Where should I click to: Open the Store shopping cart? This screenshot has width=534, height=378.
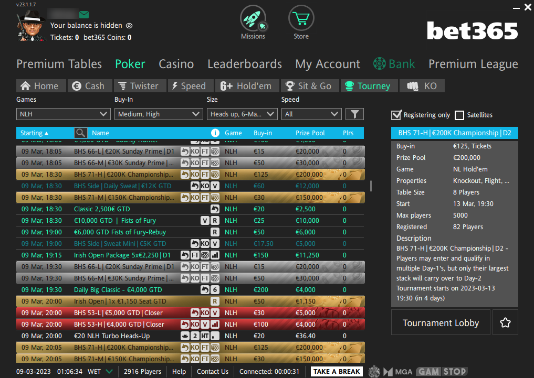pyautogui.click(x=301, y=18)
